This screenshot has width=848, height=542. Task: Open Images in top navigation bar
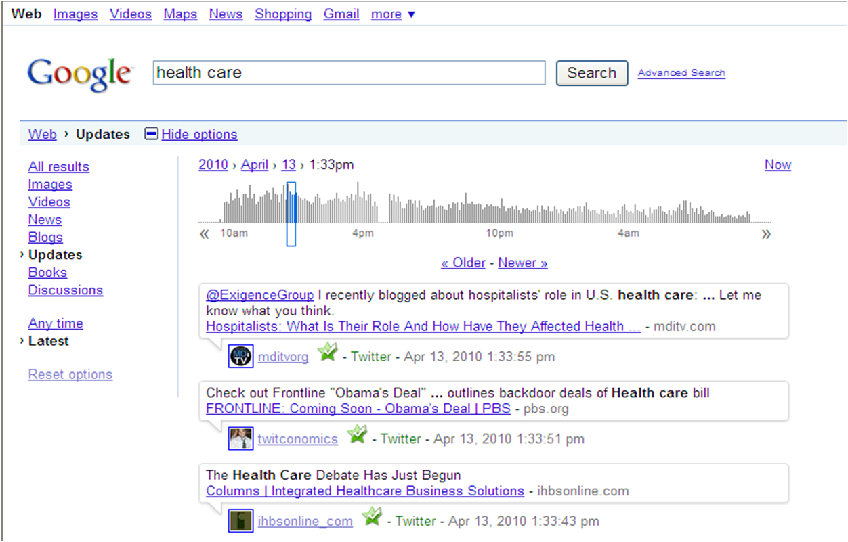point(75,14)
